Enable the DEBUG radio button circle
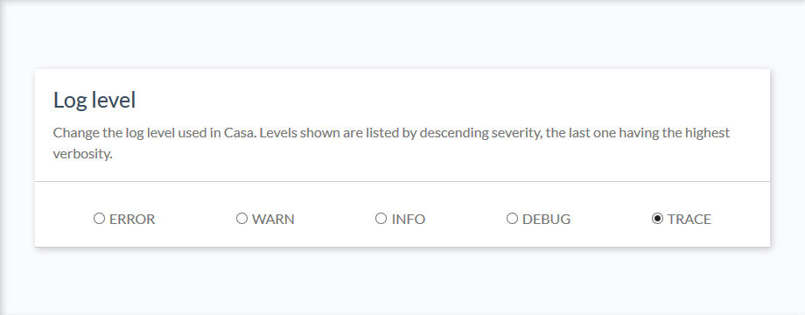Screen dimensions: 805x315 click(x=512, y=219)
